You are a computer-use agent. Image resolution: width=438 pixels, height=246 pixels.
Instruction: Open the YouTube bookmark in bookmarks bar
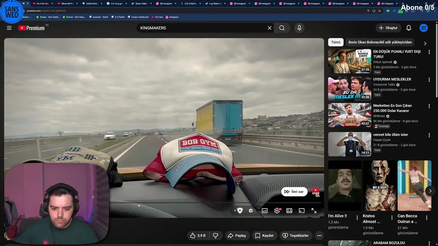click(157, 17)
